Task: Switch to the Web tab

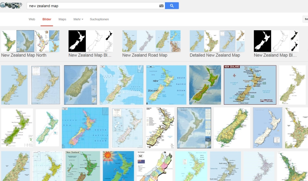Action: [32, 19]
